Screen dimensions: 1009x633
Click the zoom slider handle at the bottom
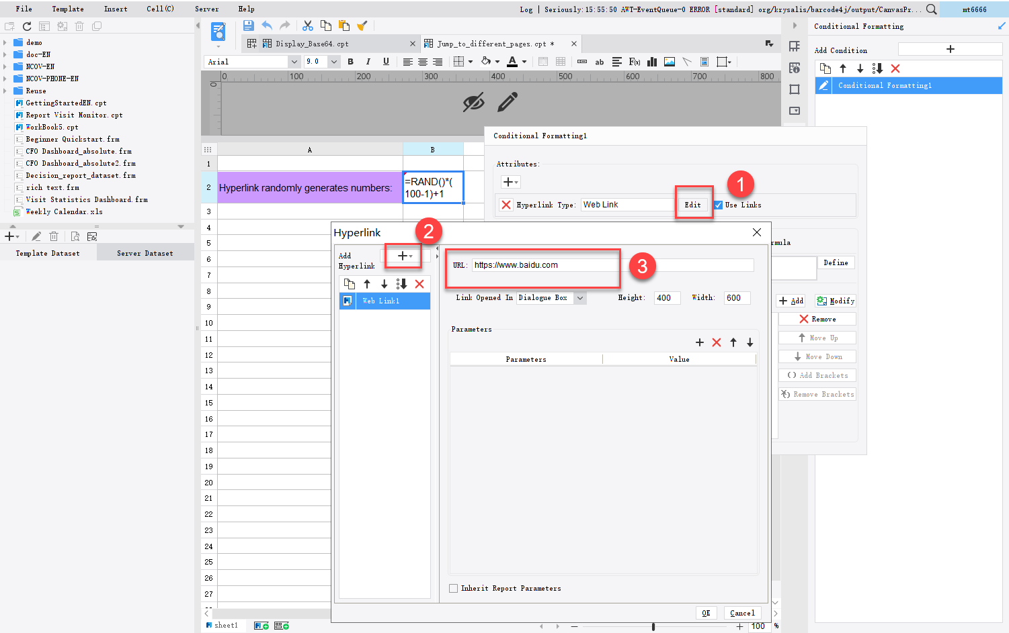(x=653, y=627)
